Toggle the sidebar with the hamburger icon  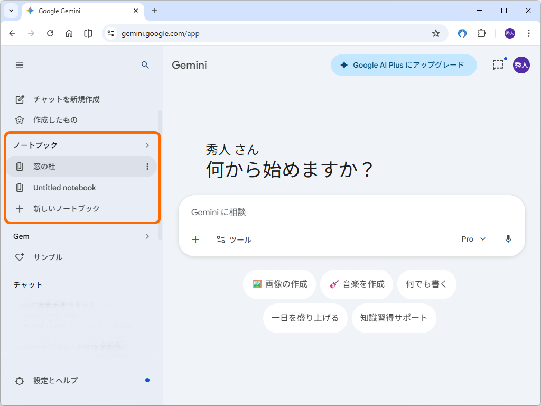coord(20,64)
